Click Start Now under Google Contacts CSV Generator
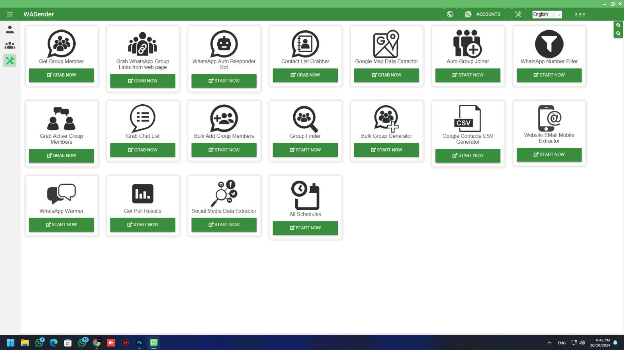 tap(468, 156)
